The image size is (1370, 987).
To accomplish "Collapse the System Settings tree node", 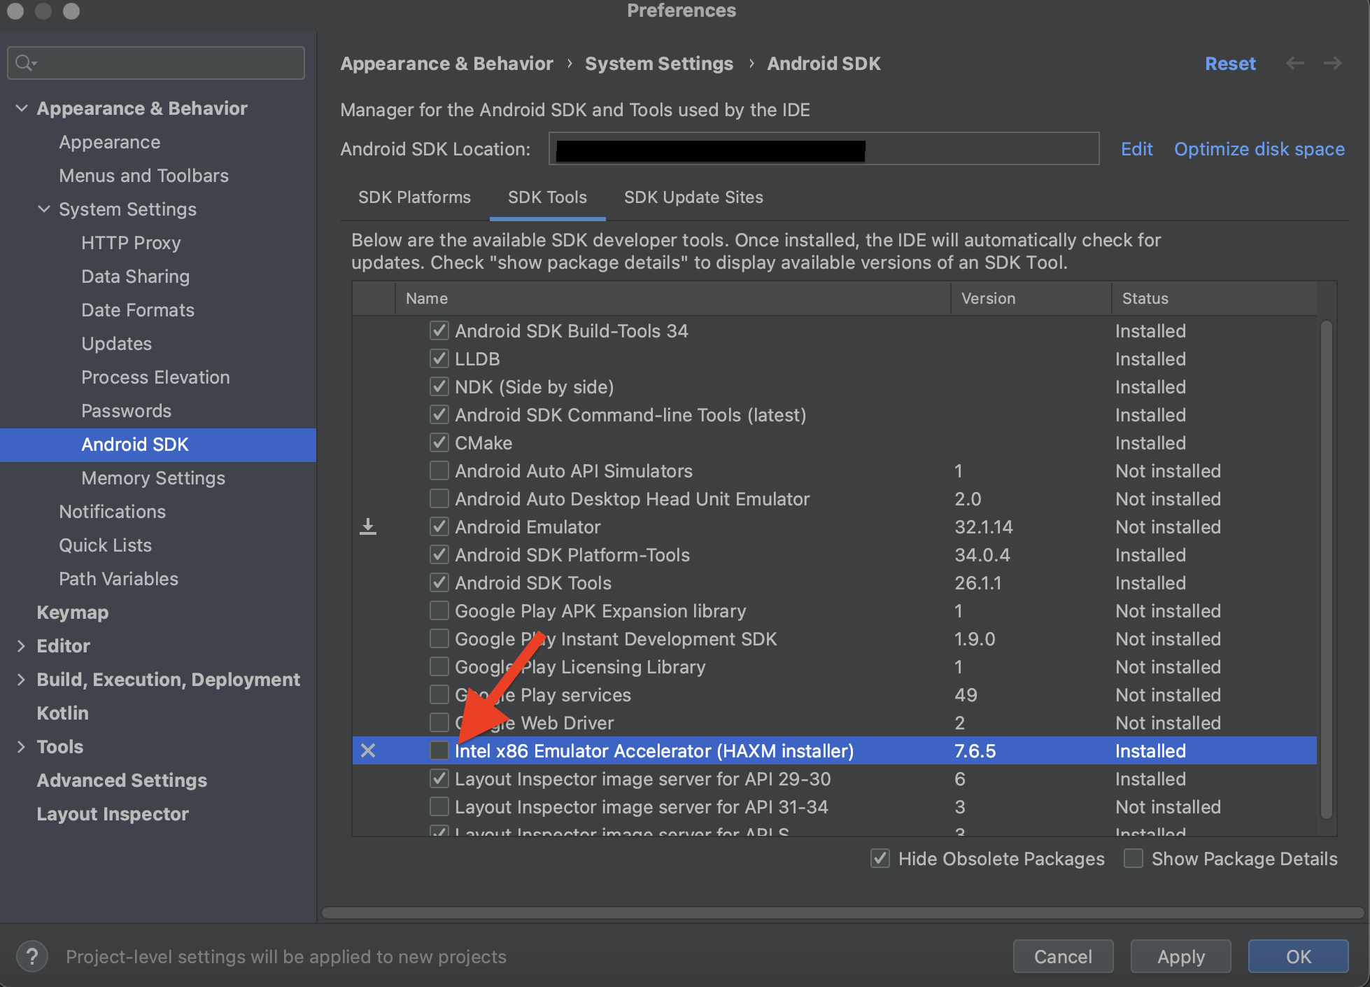I will coord(44,209).
